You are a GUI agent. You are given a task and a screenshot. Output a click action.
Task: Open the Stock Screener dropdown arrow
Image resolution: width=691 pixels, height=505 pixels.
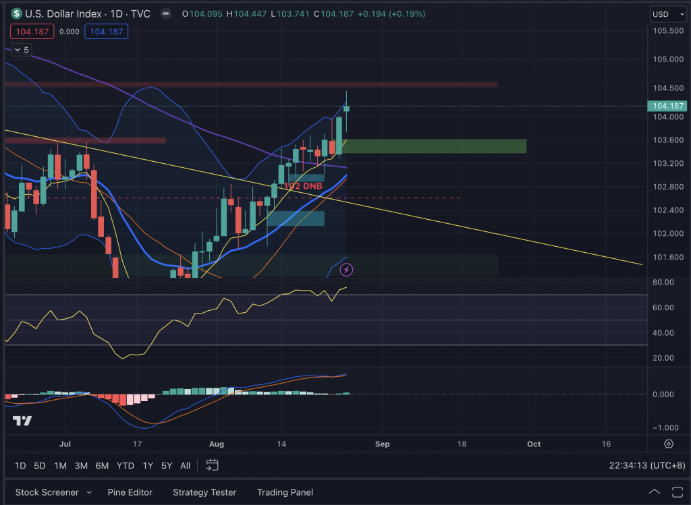(89, 492)
